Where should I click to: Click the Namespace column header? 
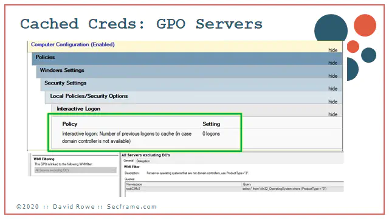184,184
